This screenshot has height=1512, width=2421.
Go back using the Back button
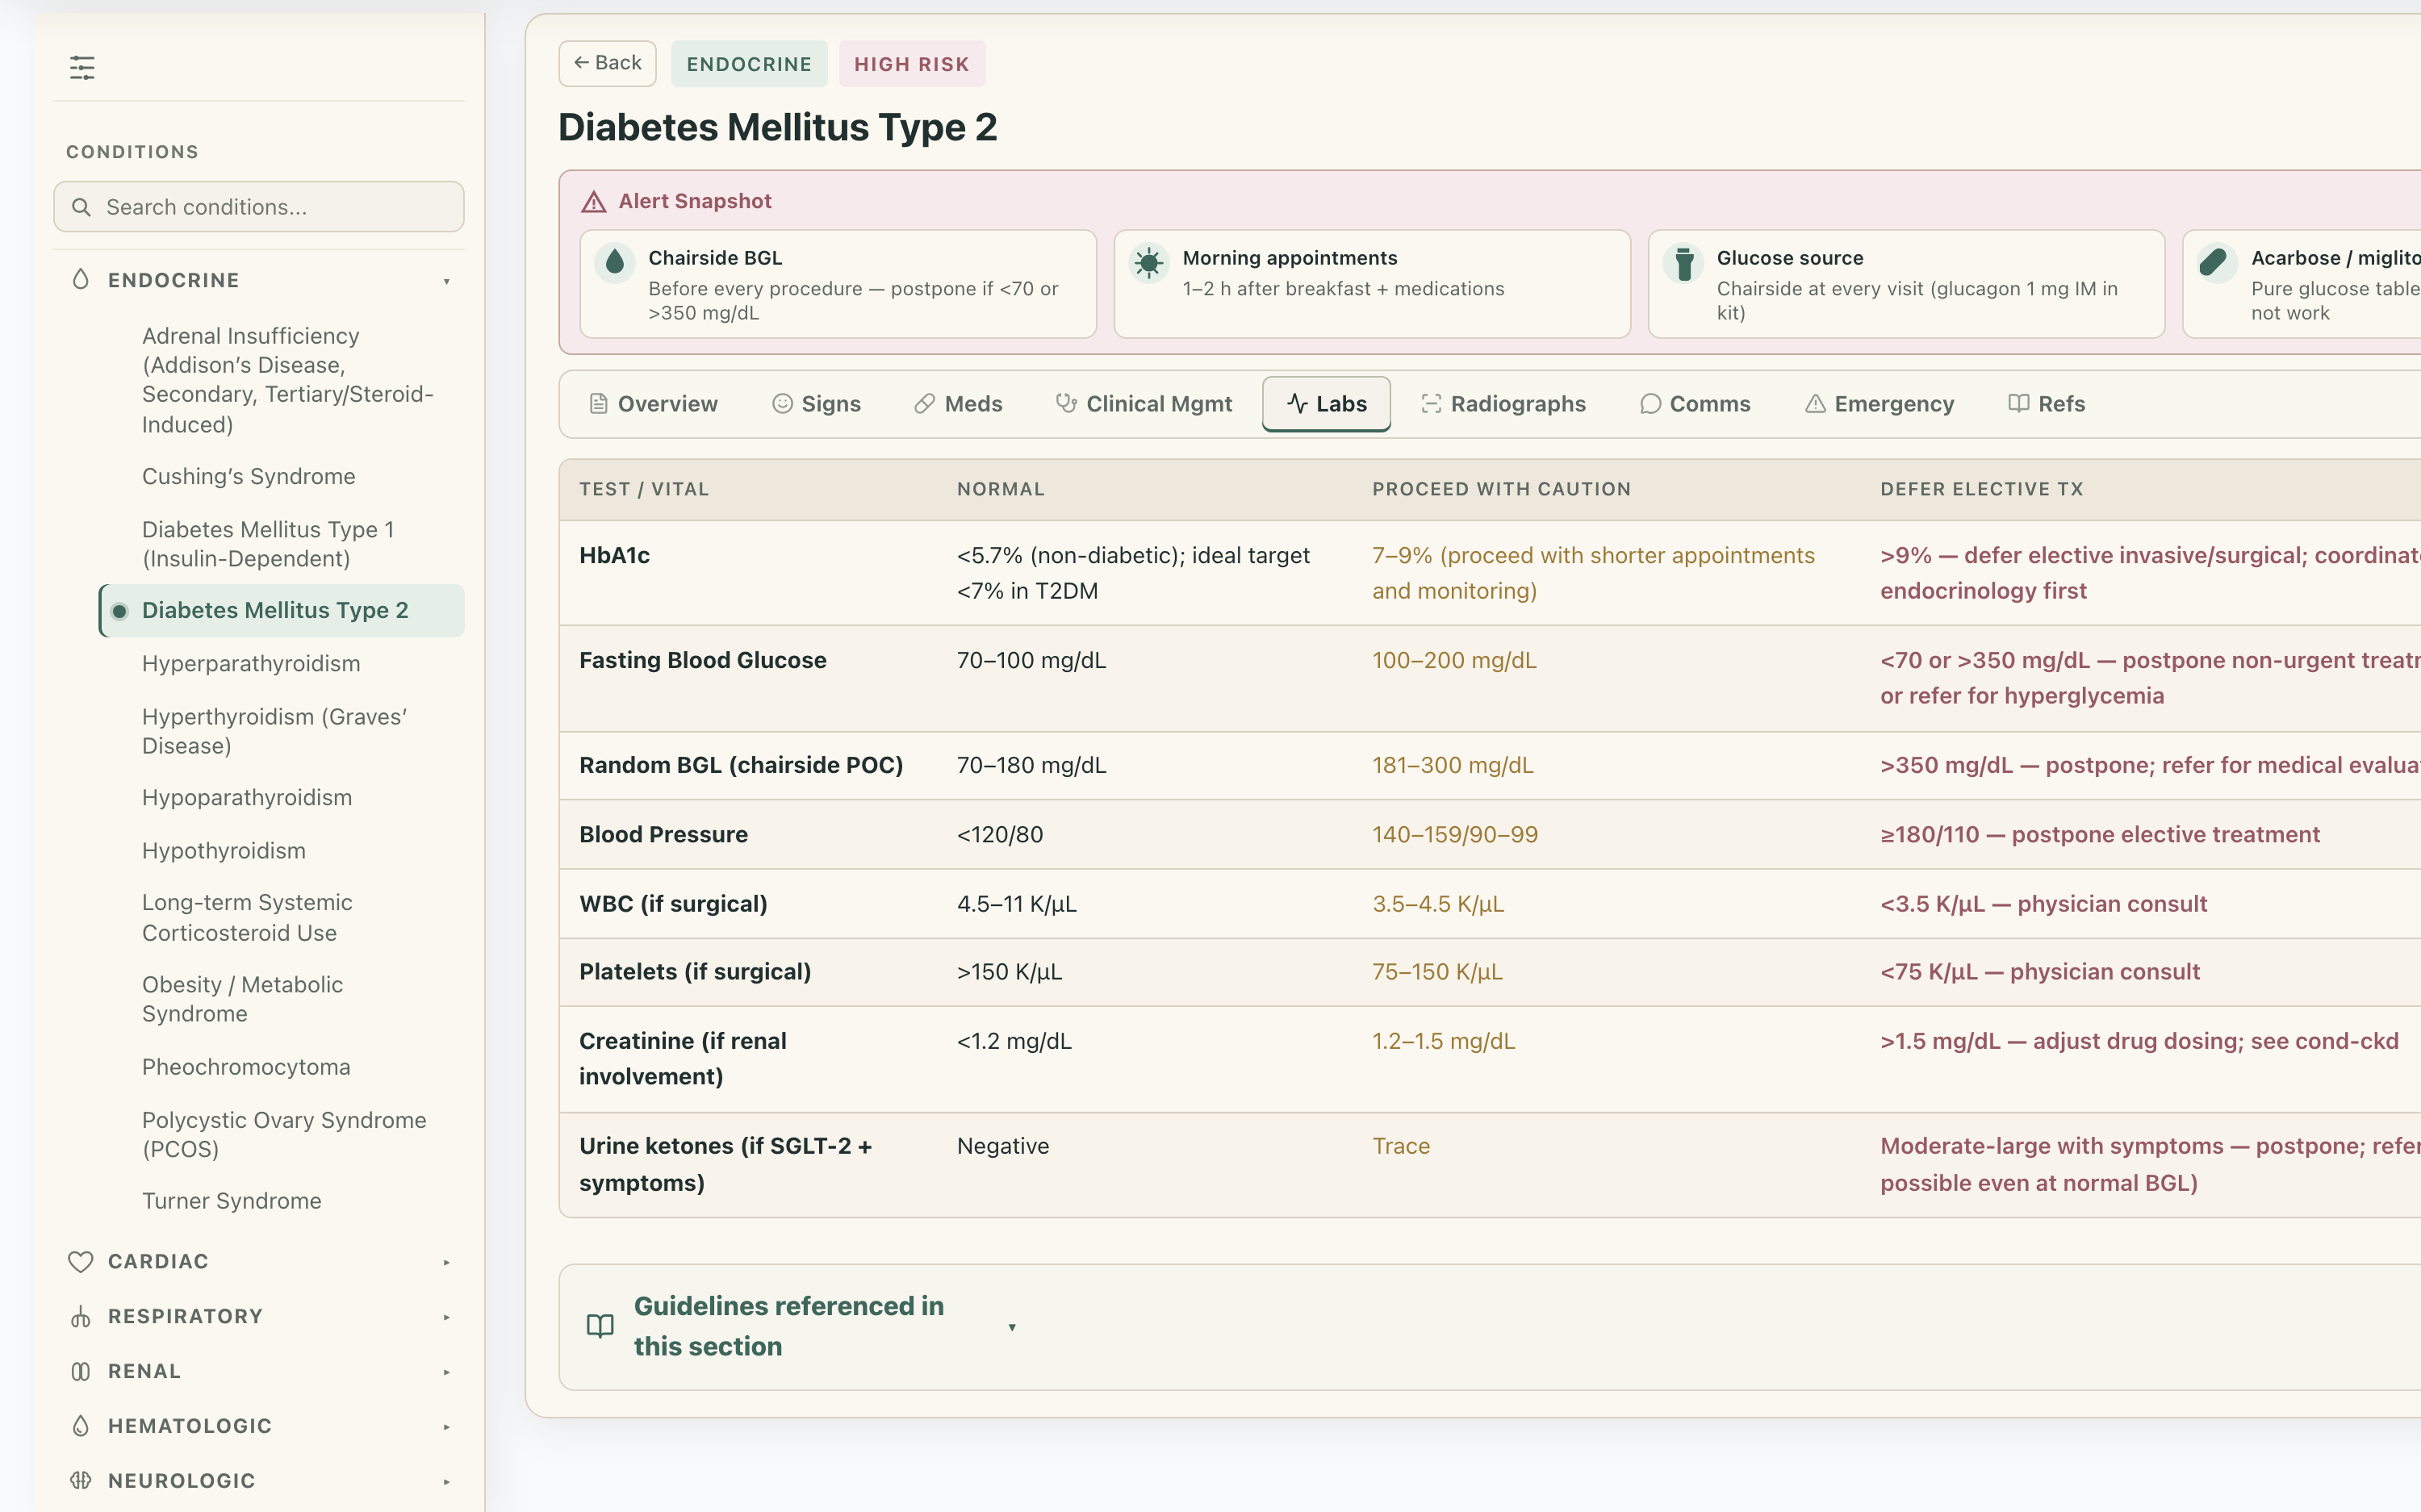[x=607, y=63]
